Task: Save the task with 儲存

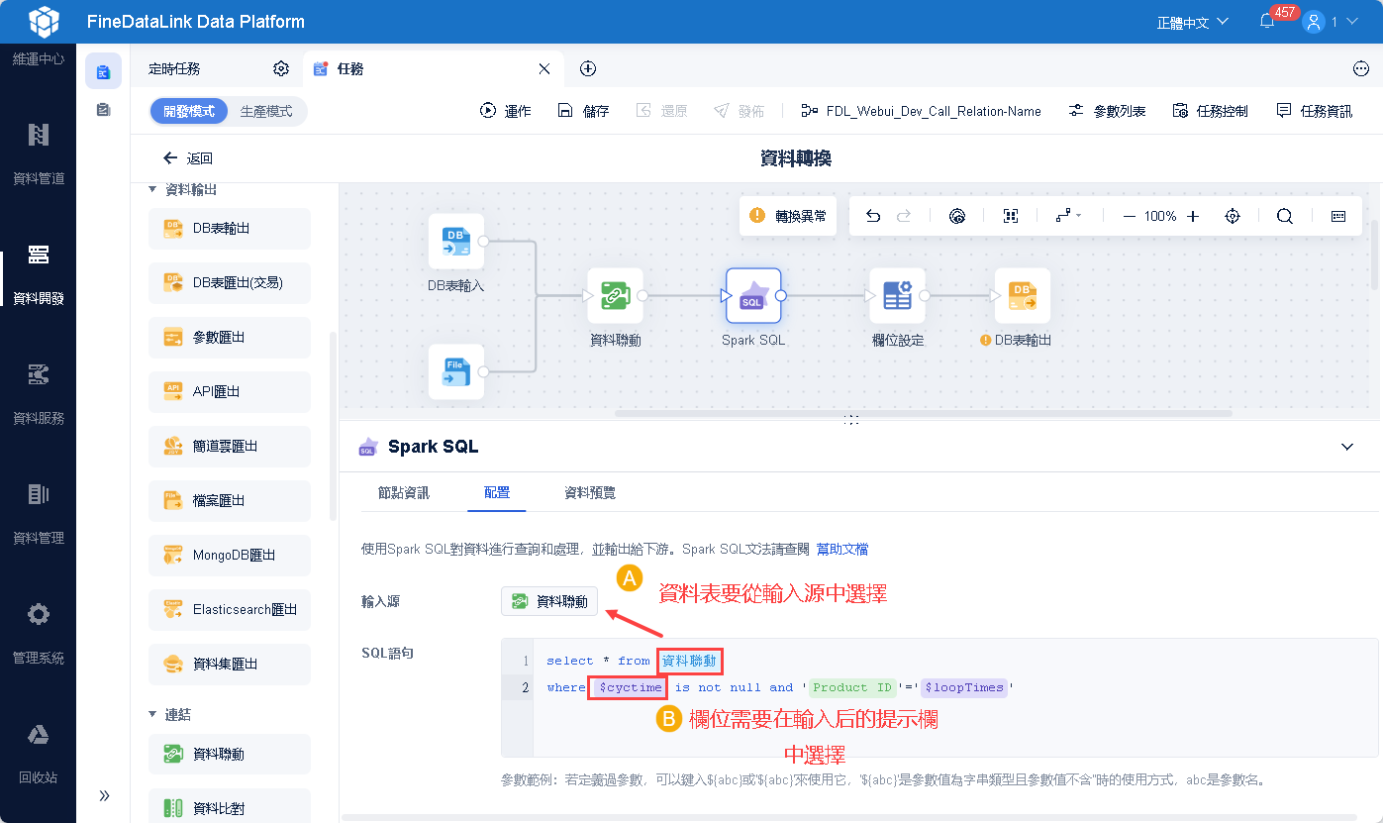Action: coord(583,111)
